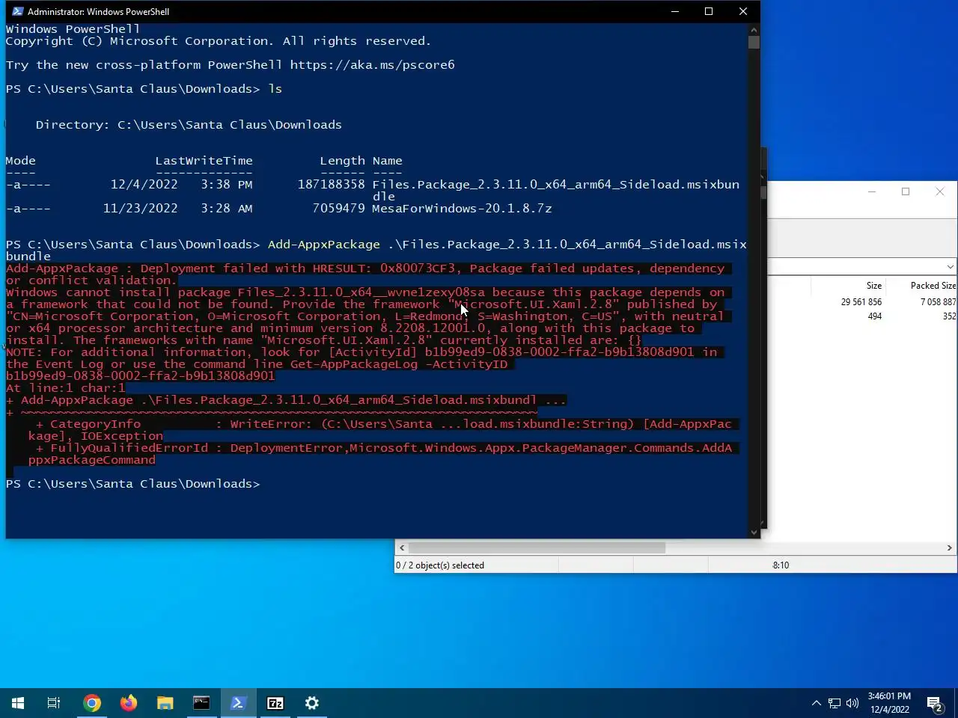
Task: Select the PowerShell taskbar icon
Action: pos(239,703)
